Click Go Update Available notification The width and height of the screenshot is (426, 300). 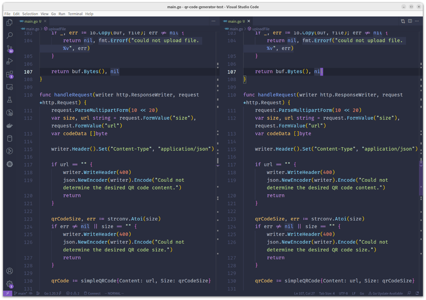(x=386, y=293)
